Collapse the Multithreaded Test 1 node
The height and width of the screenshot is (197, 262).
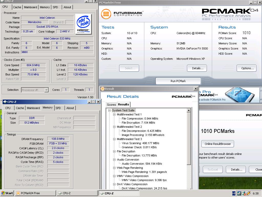click(x=114, y=114)
